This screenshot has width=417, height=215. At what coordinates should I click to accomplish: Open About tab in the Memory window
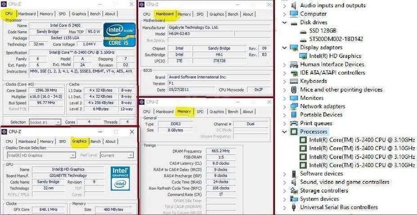[x=248, y=112]
